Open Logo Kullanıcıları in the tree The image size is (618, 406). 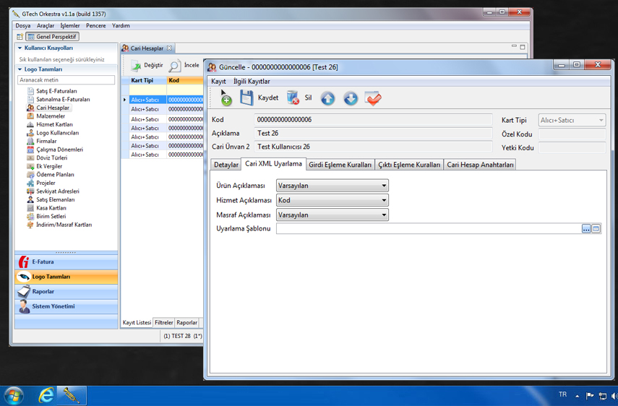pyautogui.click(x=58, y=133)
